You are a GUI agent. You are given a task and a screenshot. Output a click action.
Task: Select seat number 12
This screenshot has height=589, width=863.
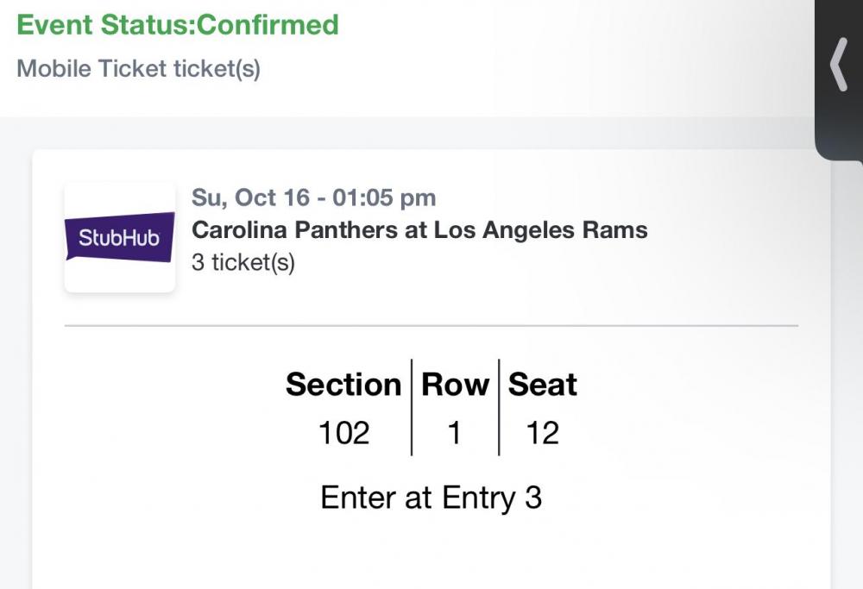[x=543, y=432]
